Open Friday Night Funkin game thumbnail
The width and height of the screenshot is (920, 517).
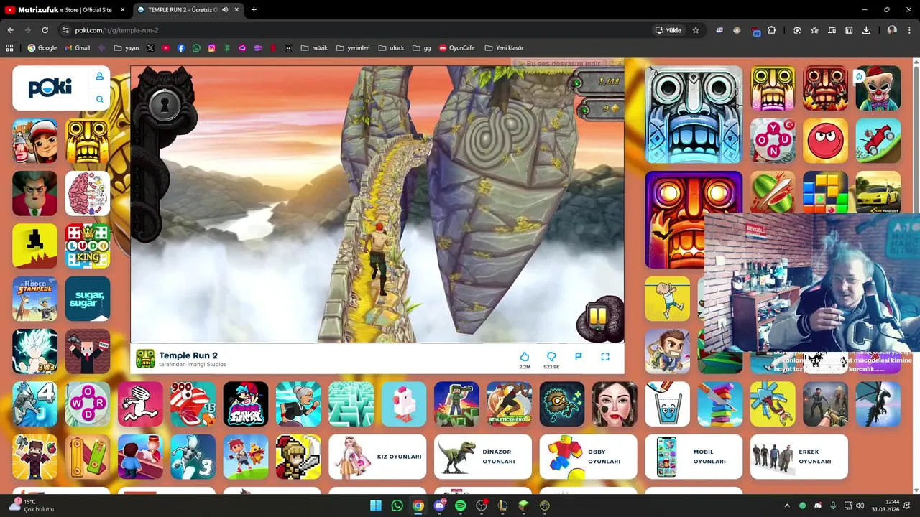click(x=246, y=404)
